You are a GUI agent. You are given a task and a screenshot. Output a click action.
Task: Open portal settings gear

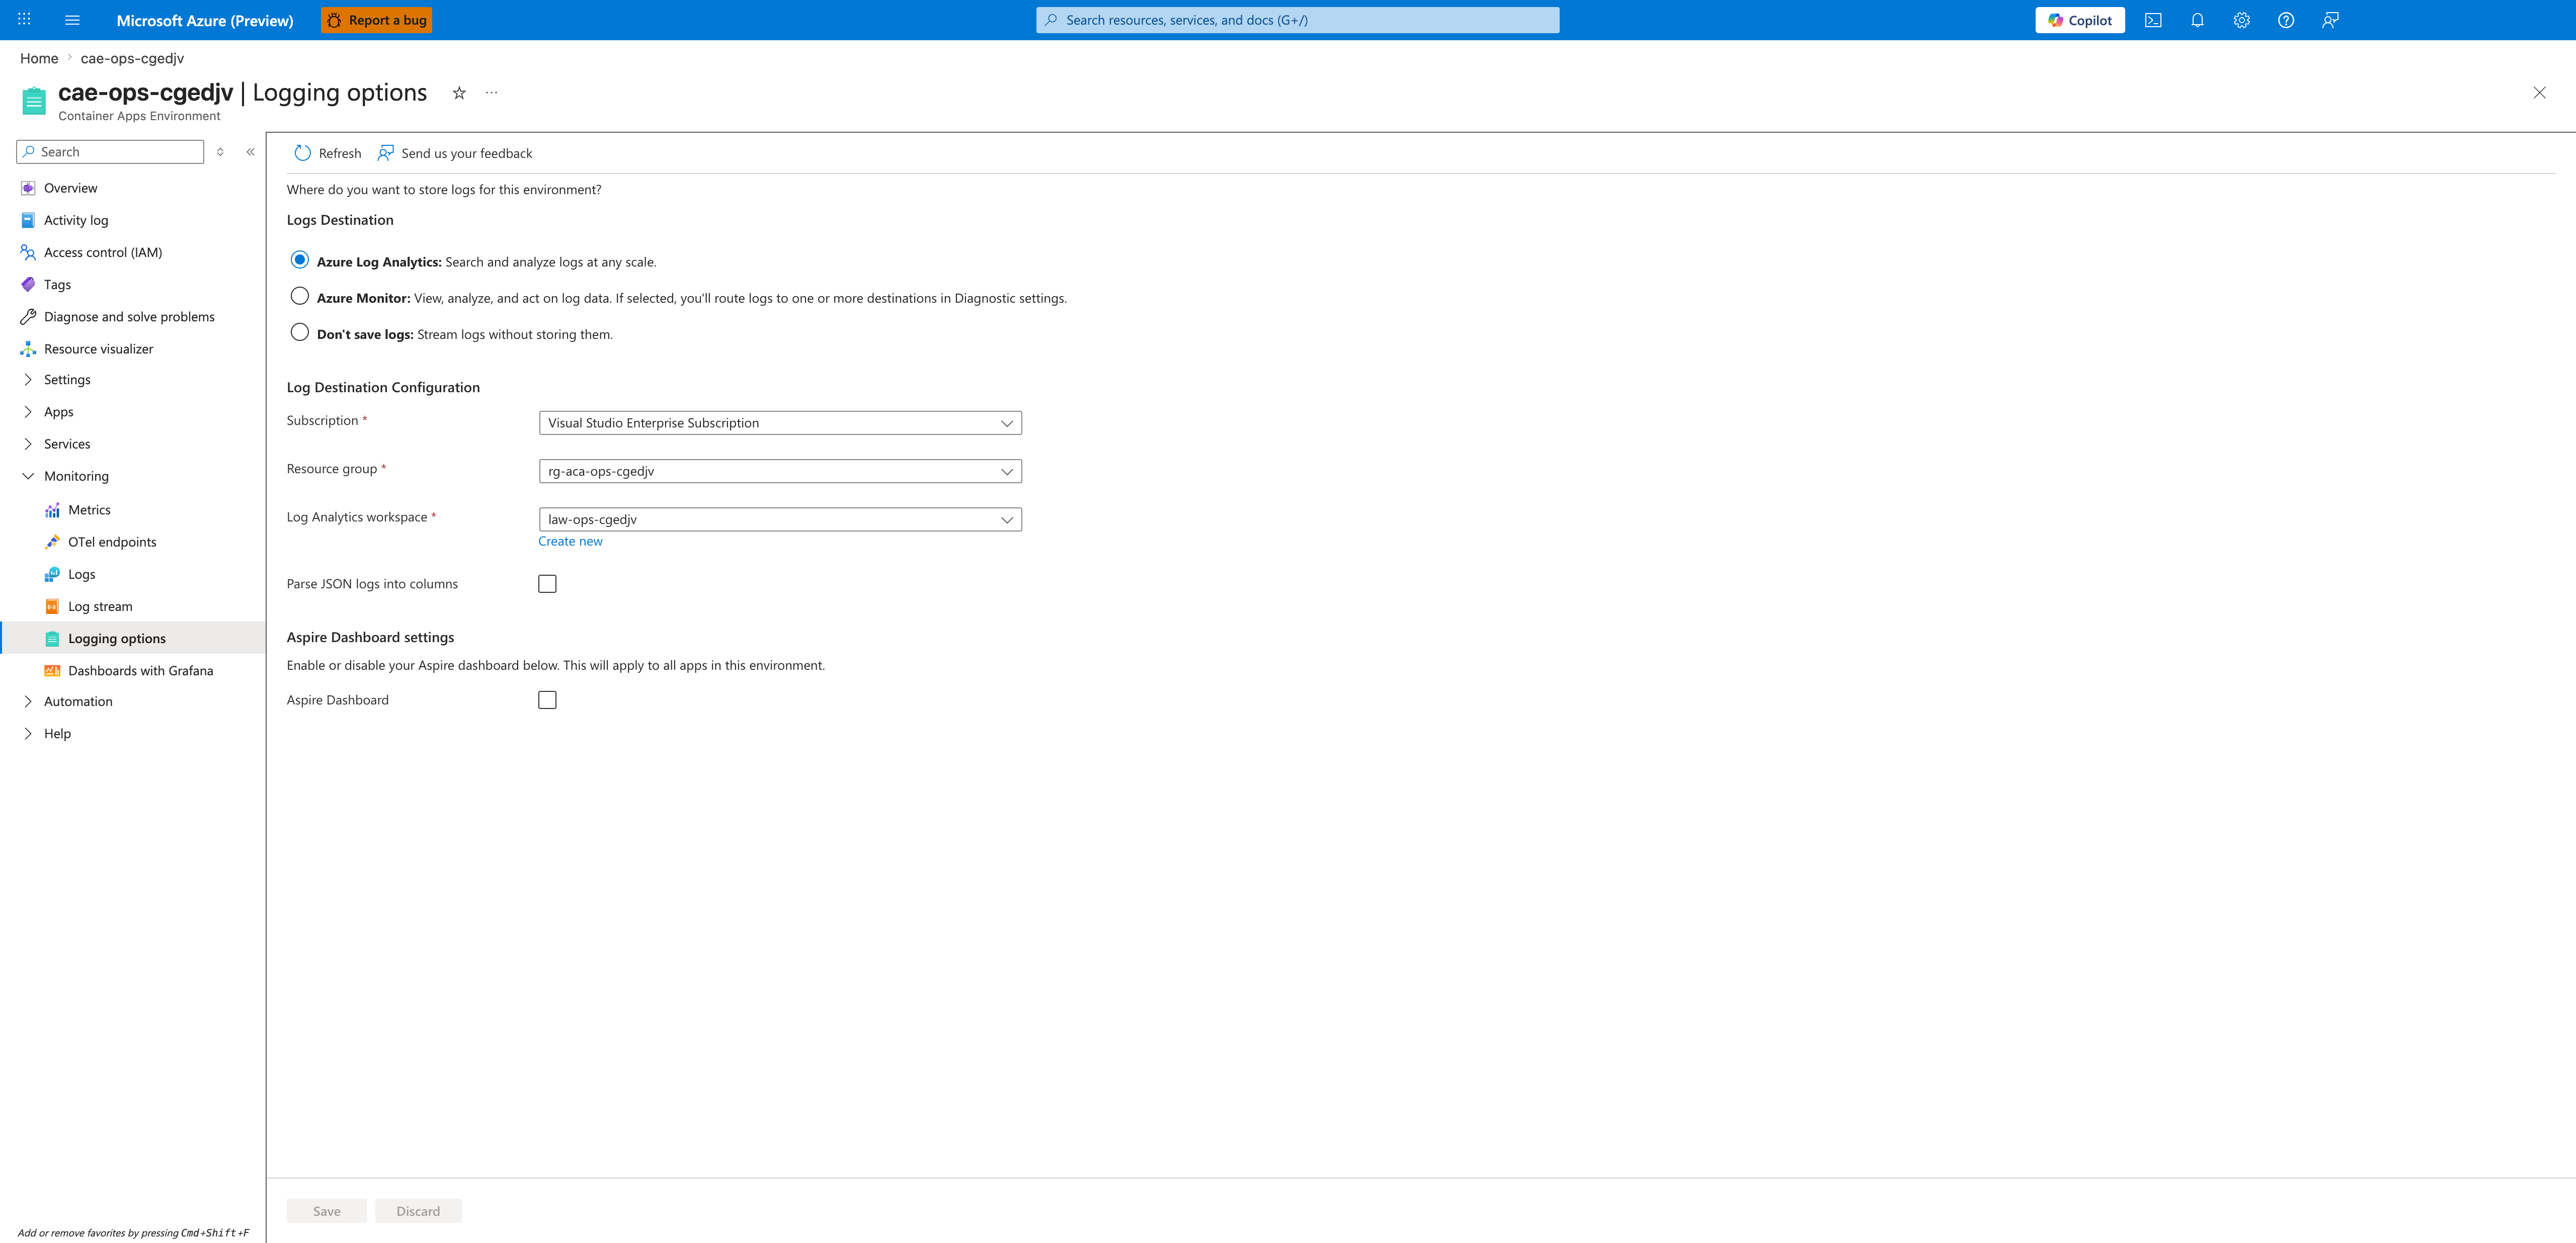2241,20
